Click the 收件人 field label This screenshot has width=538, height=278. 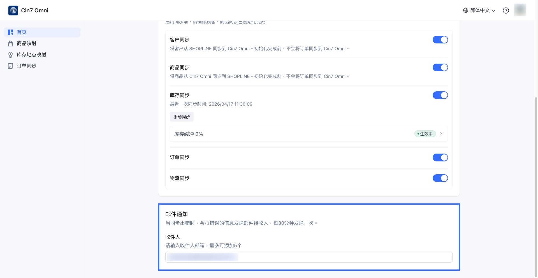coord(173,237)
